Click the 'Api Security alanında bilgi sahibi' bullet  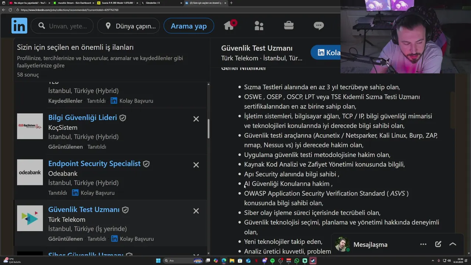291,174
